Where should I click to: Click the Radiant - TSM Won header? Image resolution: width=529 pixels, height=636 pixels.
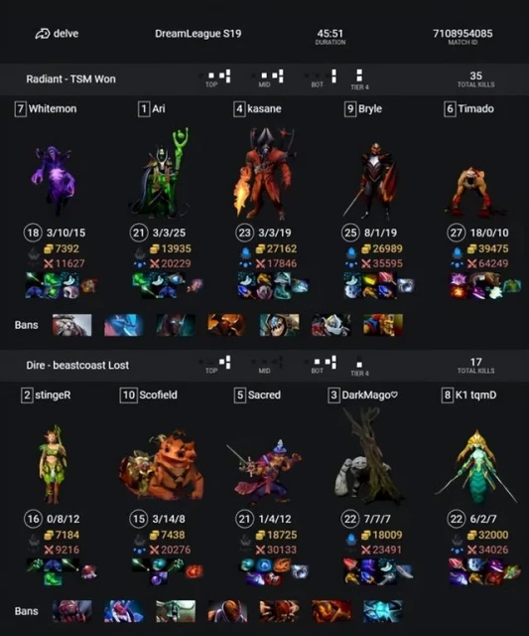(70, 79)
